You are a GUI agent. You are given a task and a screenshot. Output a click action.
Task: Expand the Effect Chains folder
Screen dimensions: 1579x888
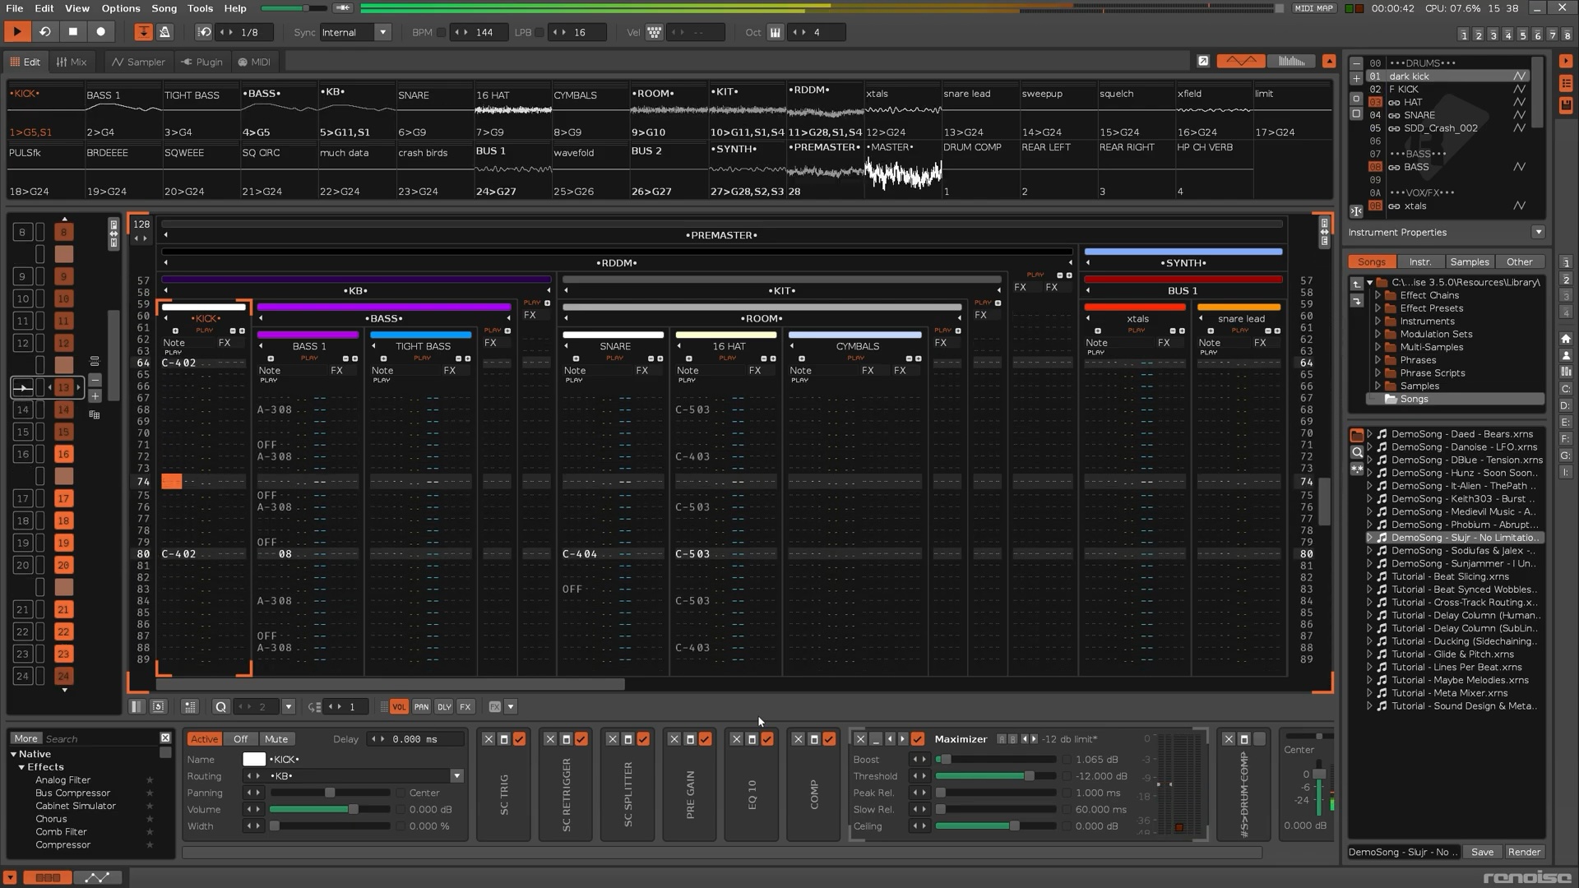tap(1378, 295)
